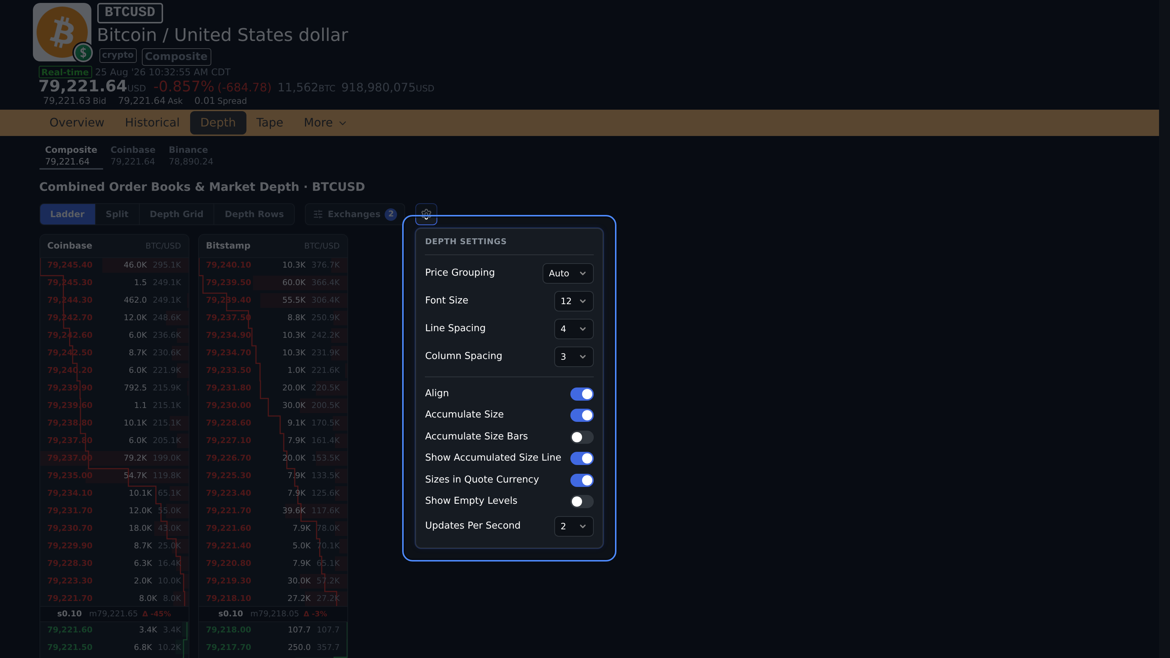Screen dimensions: 1170x658
Task: Switch to Split view
Action: pos(117,214)
